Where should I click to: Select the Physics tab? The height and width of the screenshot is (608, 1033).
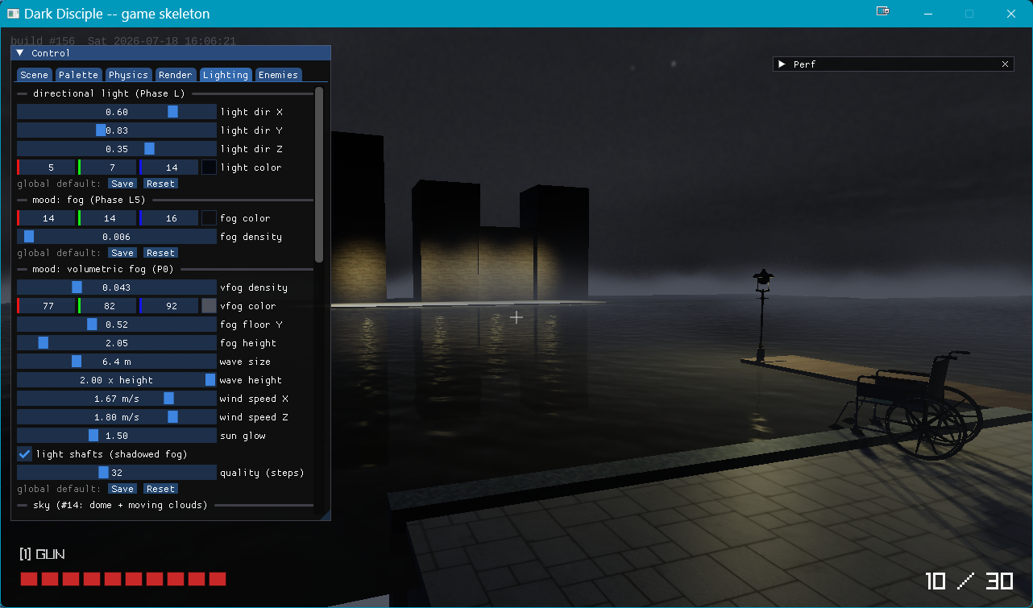coord(129,75)
